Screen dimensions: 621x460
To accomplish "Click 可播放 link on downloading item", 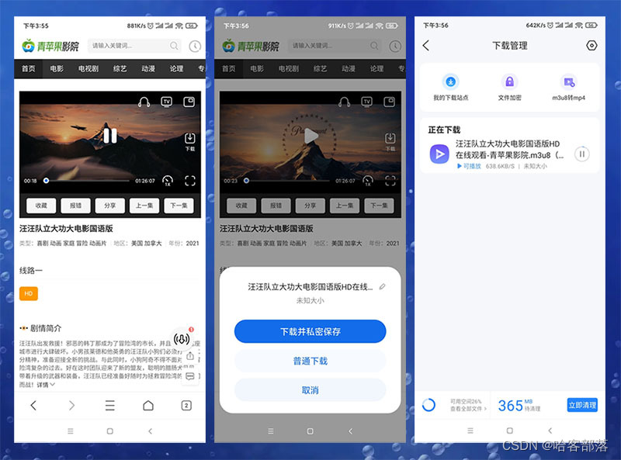I will point(469,166).
